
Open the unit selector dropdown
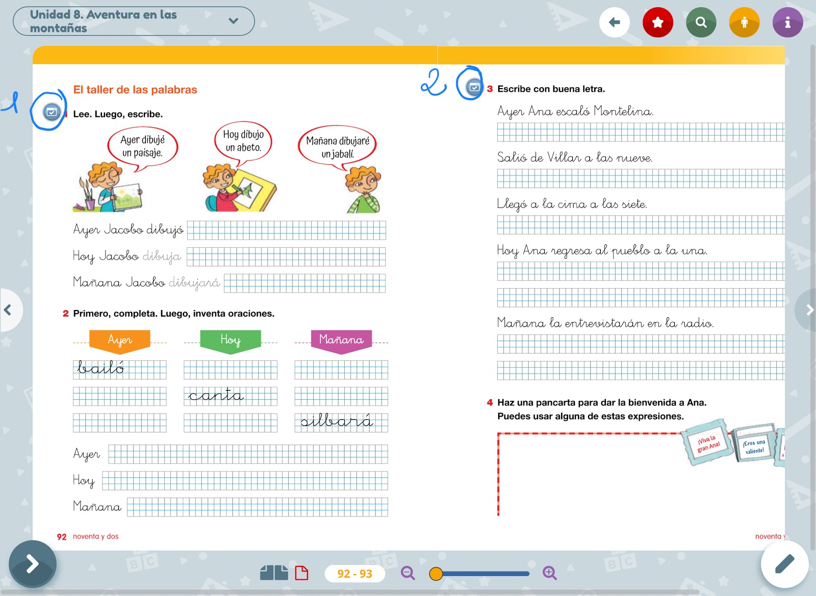134,21
